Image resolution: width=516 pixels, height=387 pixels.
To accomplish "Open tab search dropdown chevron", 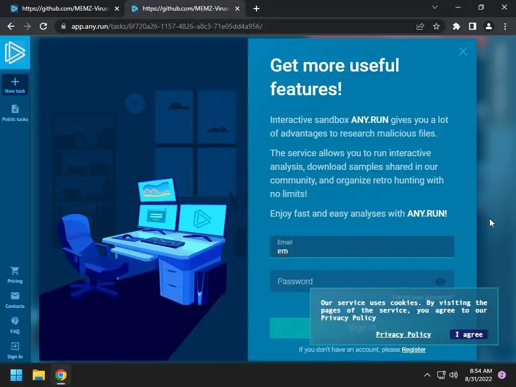I will (x=435, y=7).
